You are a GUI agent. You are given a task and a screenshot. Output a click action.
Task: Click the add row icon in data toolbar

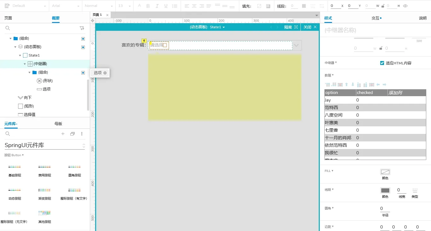(328, 85)
